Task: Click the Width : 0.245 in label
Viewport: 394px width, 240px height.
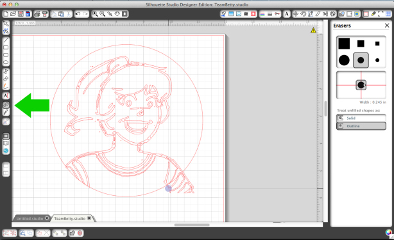Action: tap(373, 102)
